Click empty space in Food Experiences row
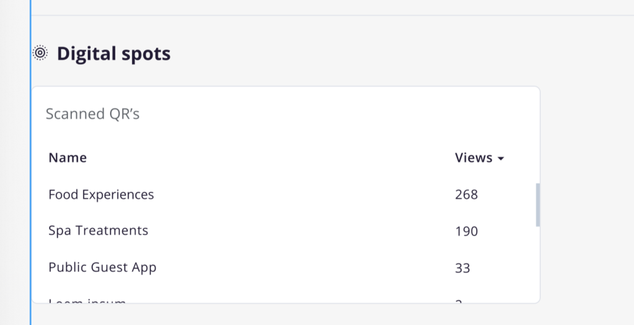Viewport: 634px width, 325px height. (x=303, y=194)
